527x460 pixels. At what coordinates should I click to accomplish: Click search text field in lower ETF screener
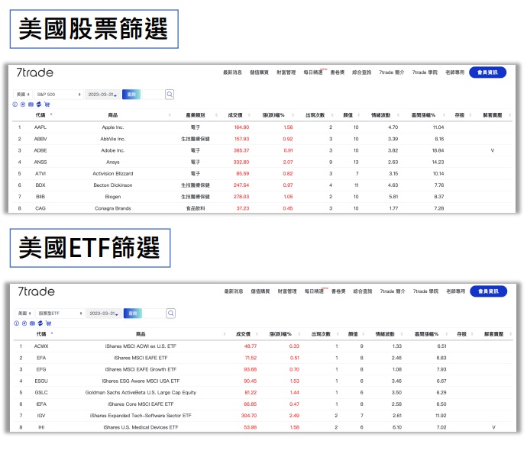click(154, 314)
